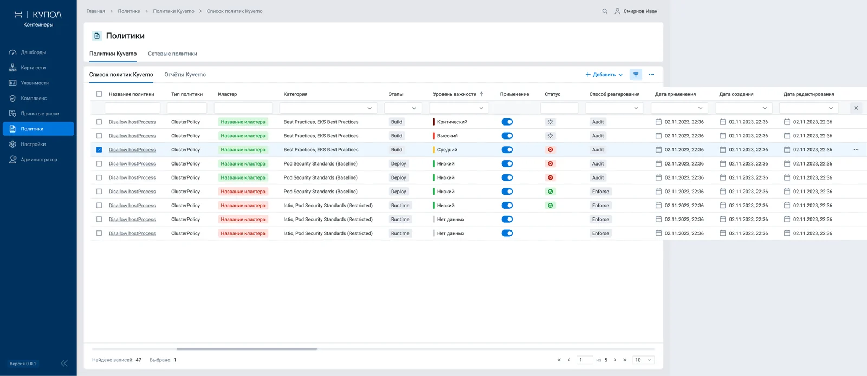
Task: Go to next page arrow in pagination
Action: click(615, 360)
